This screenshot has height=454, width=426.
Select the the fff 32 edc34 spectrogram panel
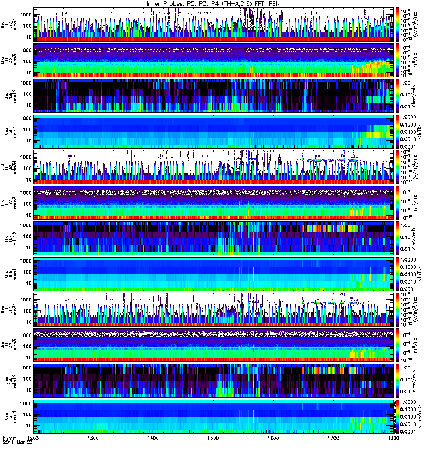214,309
